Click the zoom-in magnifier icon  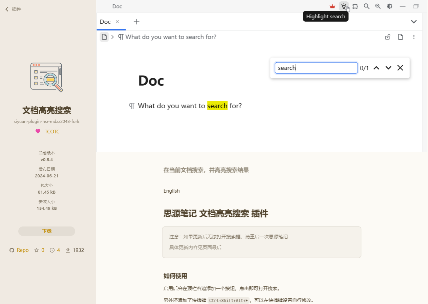pos(378,6)
